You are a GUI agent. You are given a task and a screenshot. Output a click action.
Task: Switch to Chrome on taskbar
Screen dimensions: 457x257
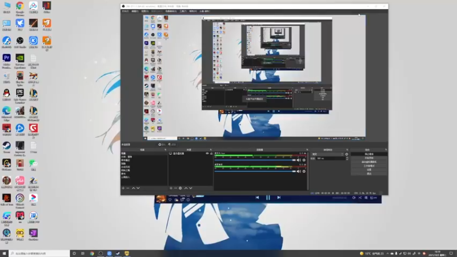point(92,254)
